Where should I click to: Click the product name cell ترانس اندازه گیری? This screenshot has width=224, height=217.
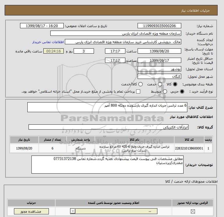[x=134, y=149]
